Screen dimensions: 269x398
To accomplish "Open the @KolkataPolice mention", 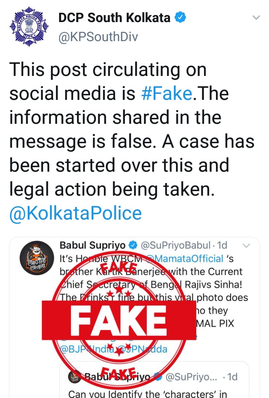I will (75, 214).
